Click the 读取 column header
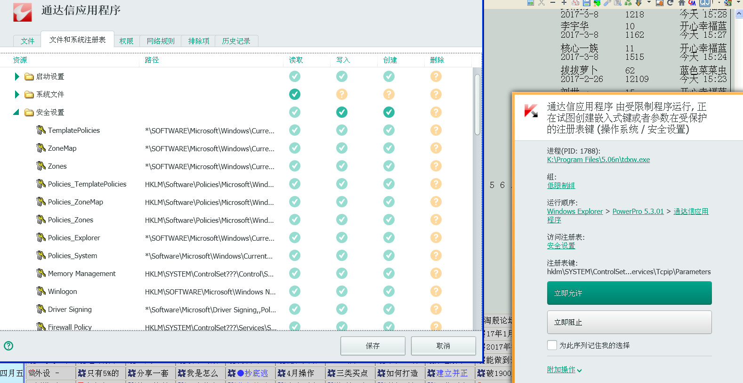 click(x=296, y=60)
